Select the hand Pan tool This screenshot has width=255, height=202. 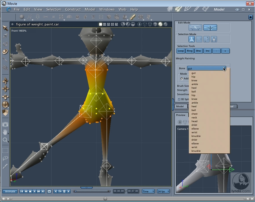pyautogui.click(x=5, y=132)
